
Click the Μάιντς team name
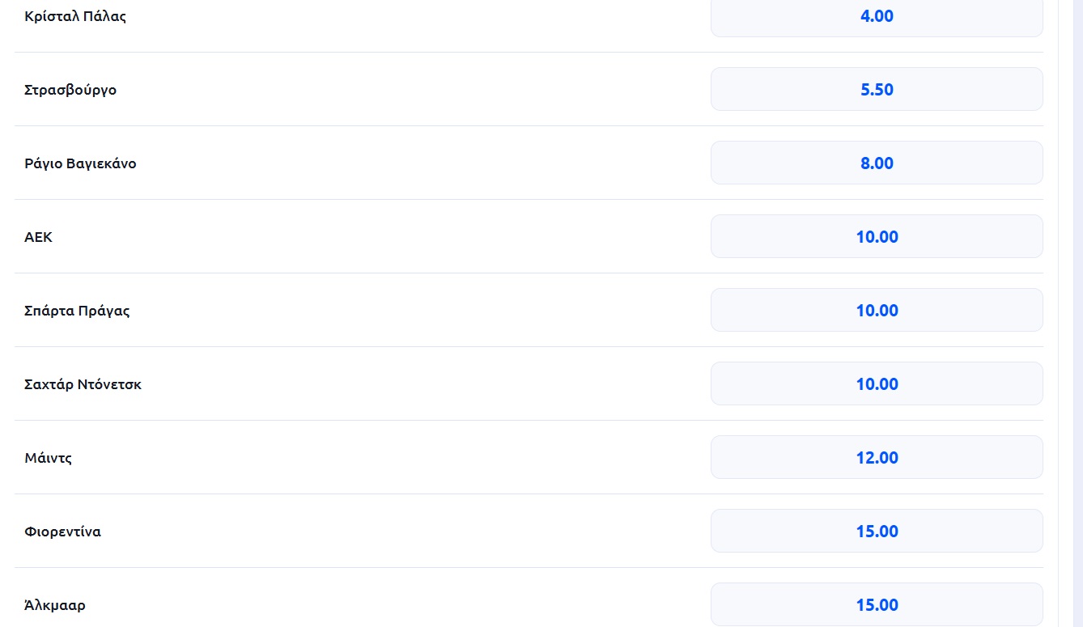coord(49,458)
